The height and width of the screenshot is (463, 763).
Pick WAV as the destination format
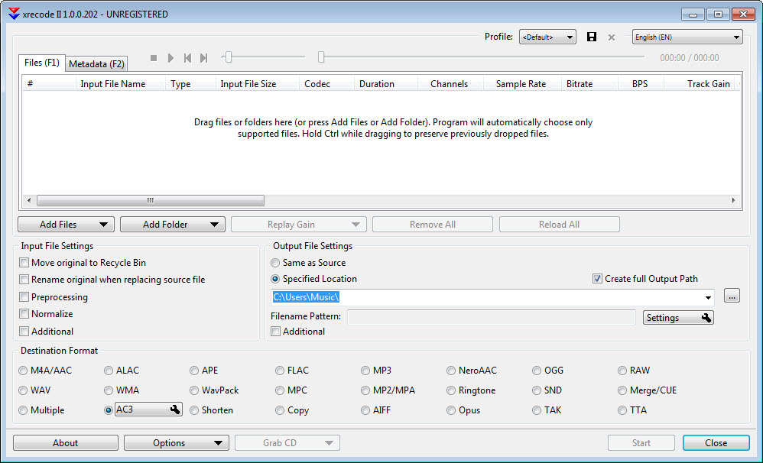pos(23,390)
